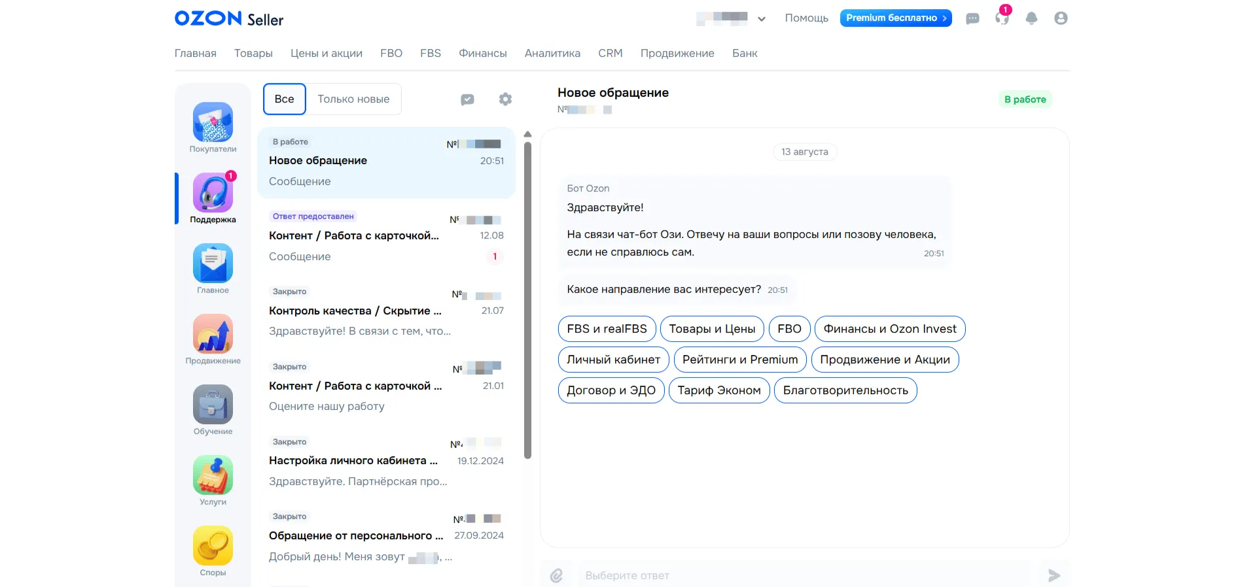
Task: Select the Все filter toggle
Action: [x=284, y=99]
